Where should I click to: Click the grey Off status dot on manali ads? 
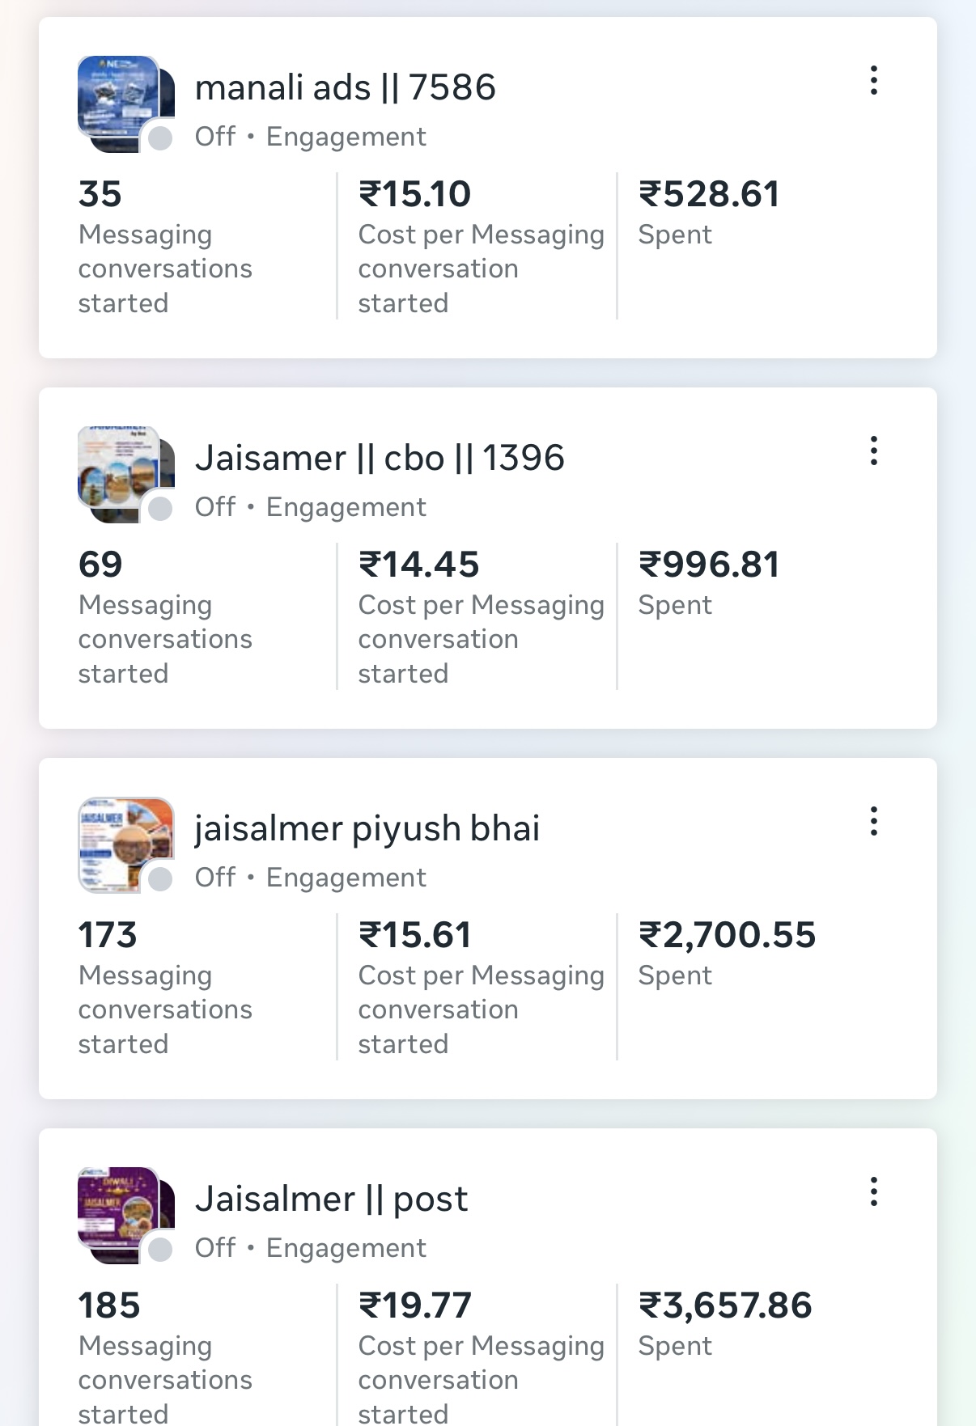[x=161, y=138]
